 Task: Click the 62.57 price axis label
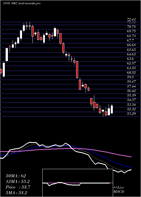pyautogui.click(x=131, y=63)
